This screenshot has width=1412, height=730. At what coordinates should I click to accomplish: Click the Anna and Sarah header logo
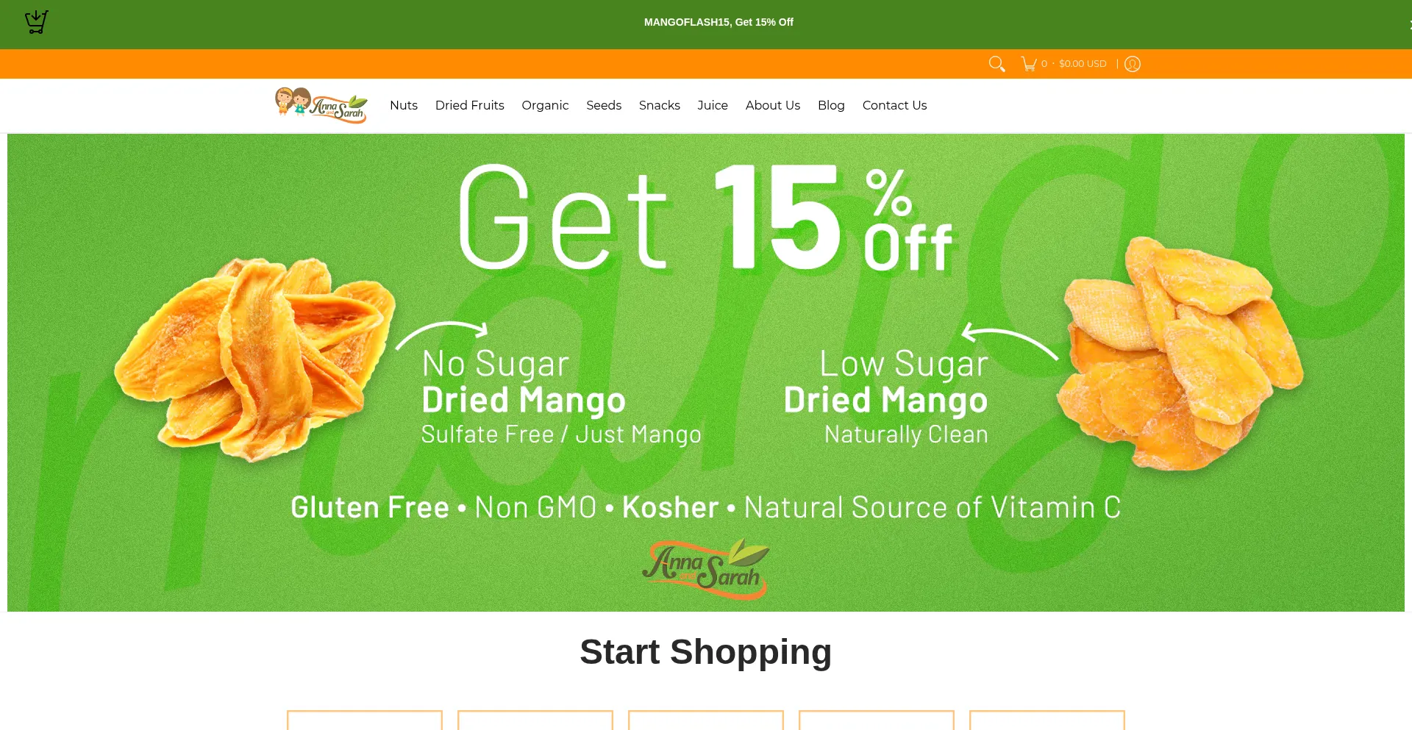pyautogui.click(x=321, y=105)
